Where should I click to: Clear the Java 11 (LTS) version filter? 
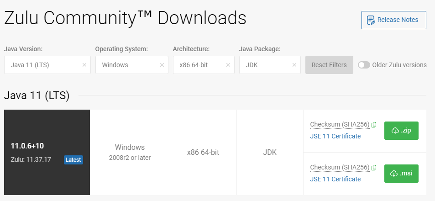pyautogui.click(x=84, y=65)
